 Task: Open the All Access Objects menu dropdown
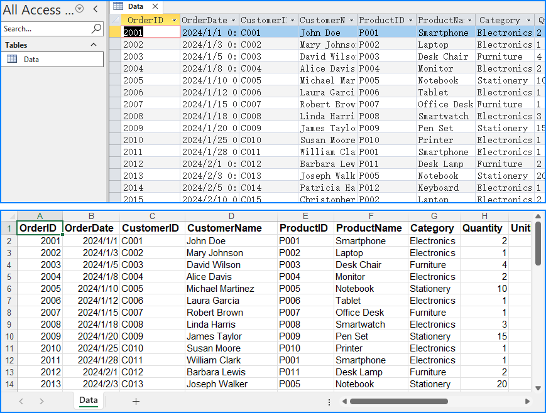coord(78,9)
